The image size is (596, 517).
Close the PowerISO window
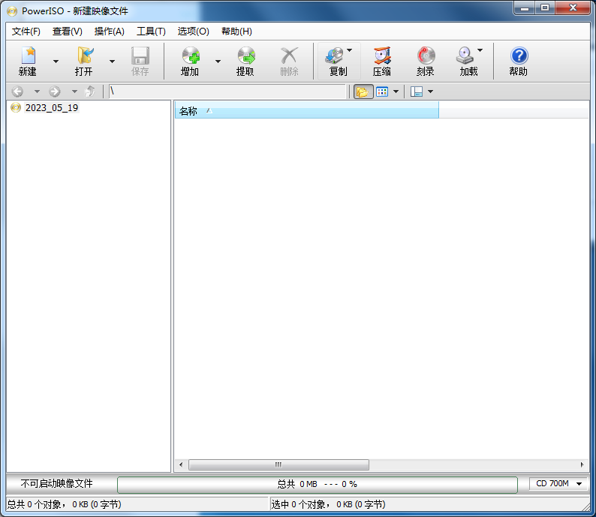pyautogui.click(x=573, y=8)
